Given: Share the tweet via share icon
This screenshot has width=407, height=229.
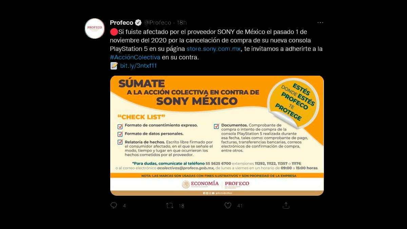Looking at the screenshot, I should point(286,205).
